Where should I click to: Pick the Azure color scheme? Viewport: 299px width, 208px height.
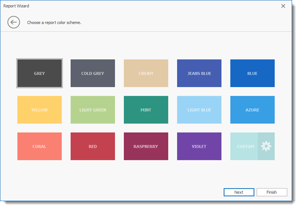[x=252, y=110]
